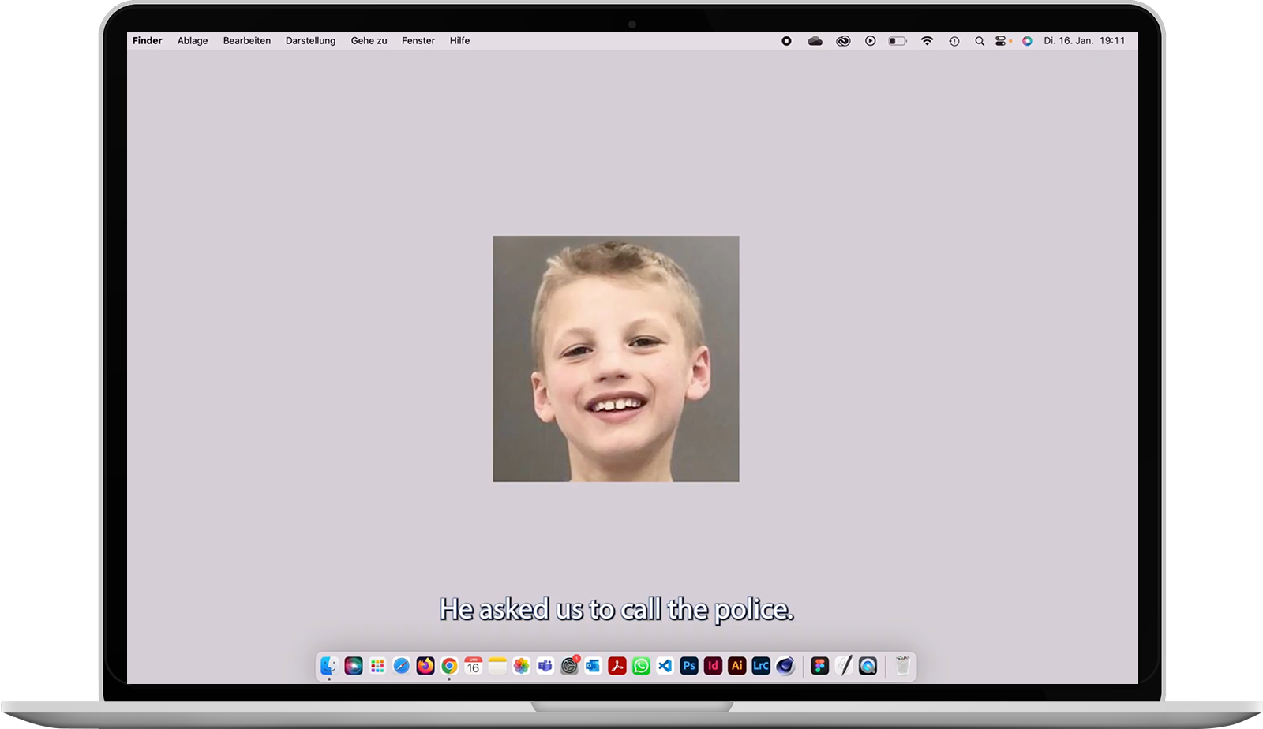Open Adobe Photoshop from the Dock
The height and width of the screenshot is (729, 1263).
(x=689, y=666)
